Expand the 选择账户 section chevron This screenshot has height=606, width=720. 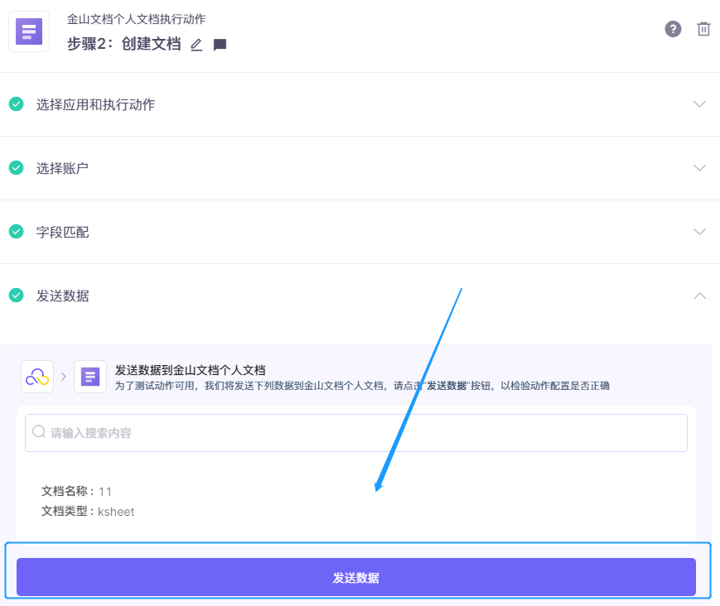point(699,168)
